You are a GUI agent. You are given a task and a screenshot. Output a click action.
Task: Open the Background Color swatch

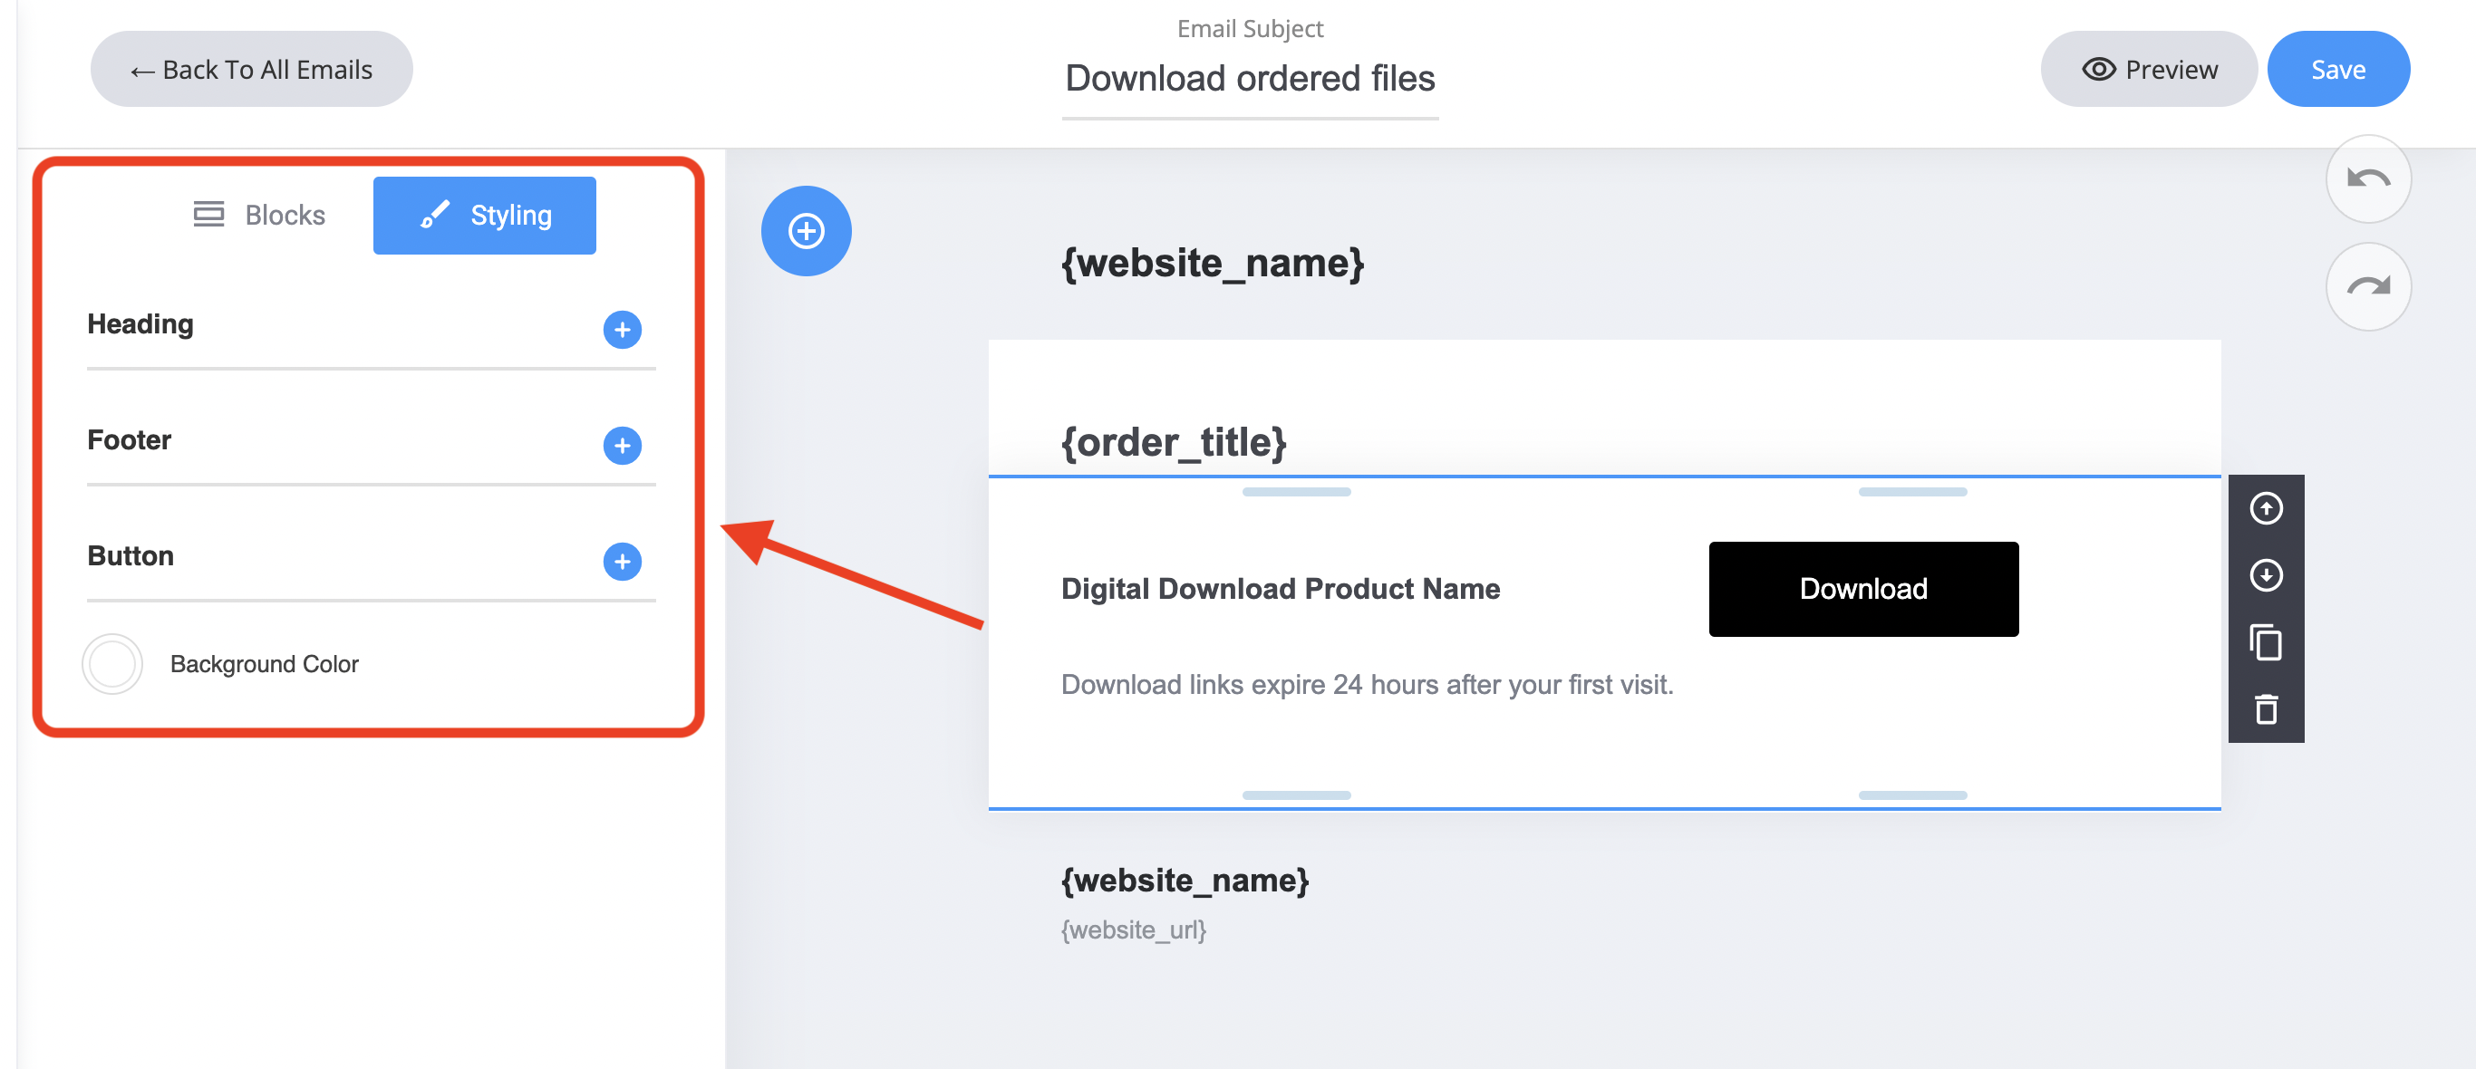click(x=112, y=664)
